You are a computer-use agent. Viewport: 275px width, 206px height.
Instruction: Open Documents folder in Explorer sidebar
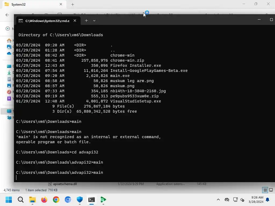pos(10,79)
